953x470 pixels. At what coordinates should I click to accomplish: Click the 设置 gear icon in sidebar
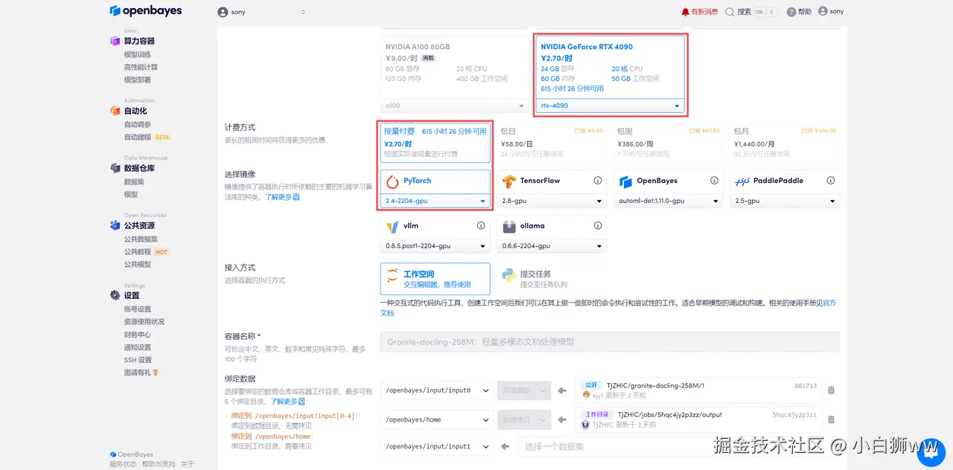click(x=115, y=295)
